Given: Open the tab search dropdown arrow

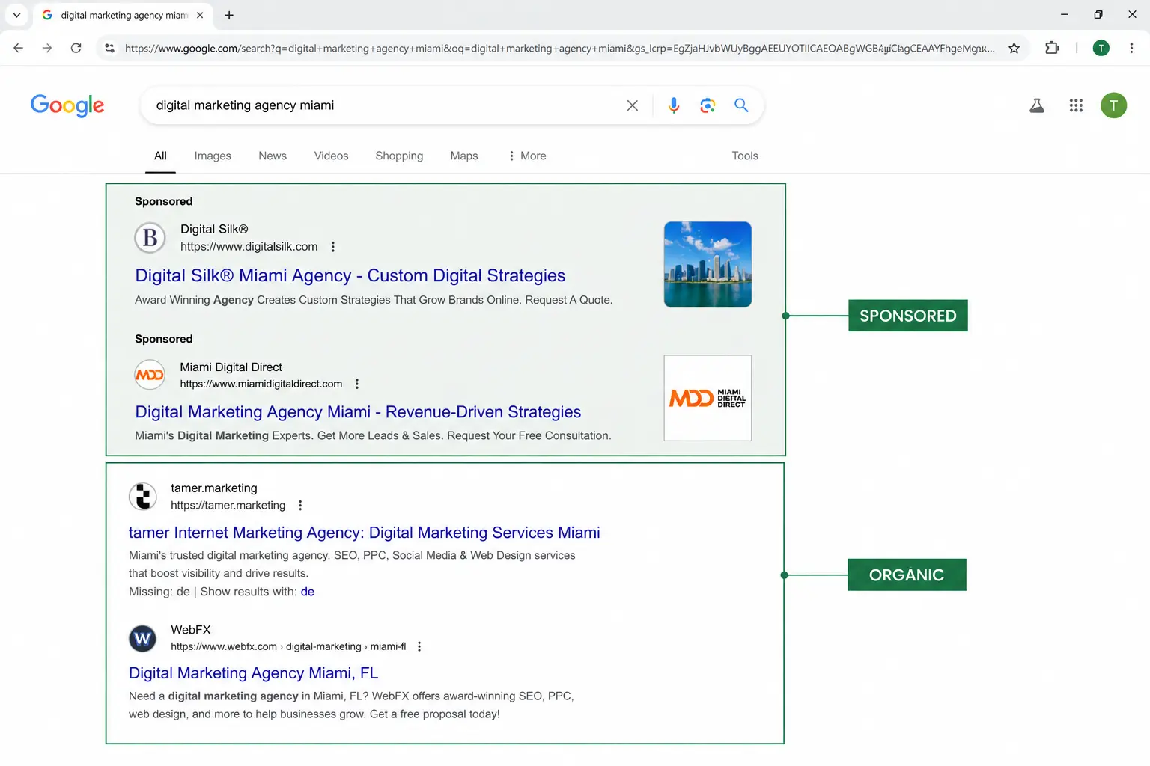Looking at the screenshot, I should click(x=16, y=15).
